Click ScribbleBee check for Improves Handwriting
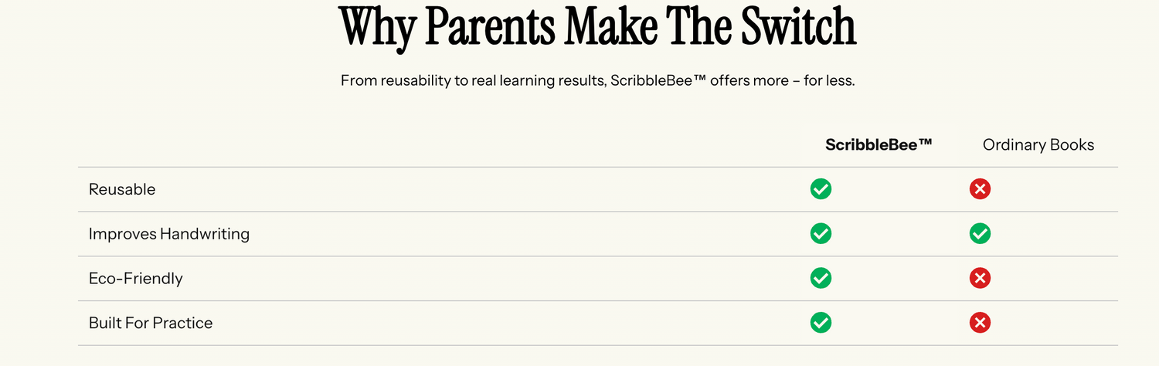1159x366 pixels. click(x=821, y=233)
